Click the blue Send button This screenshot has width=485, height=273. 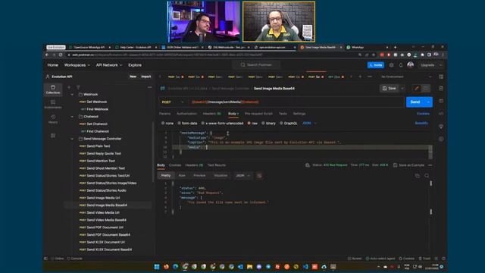coord(415,102)
